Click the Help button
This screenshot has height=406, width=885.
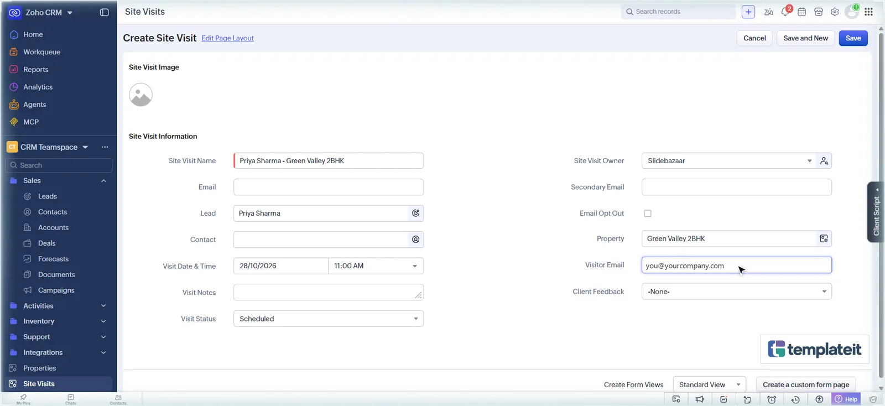click(x=846, y=399)
